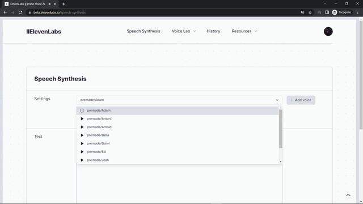
Task: Click the site lock icon in address bar
Action: tap(29, 12)
